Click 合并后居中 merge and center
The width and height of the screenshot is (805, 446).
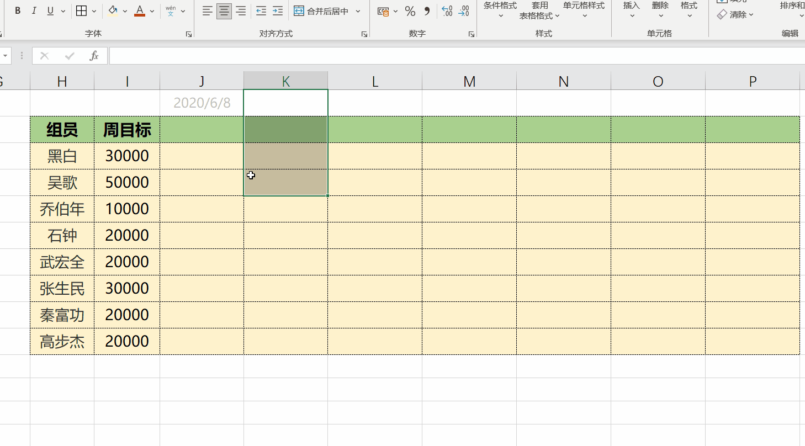[321, 11]
